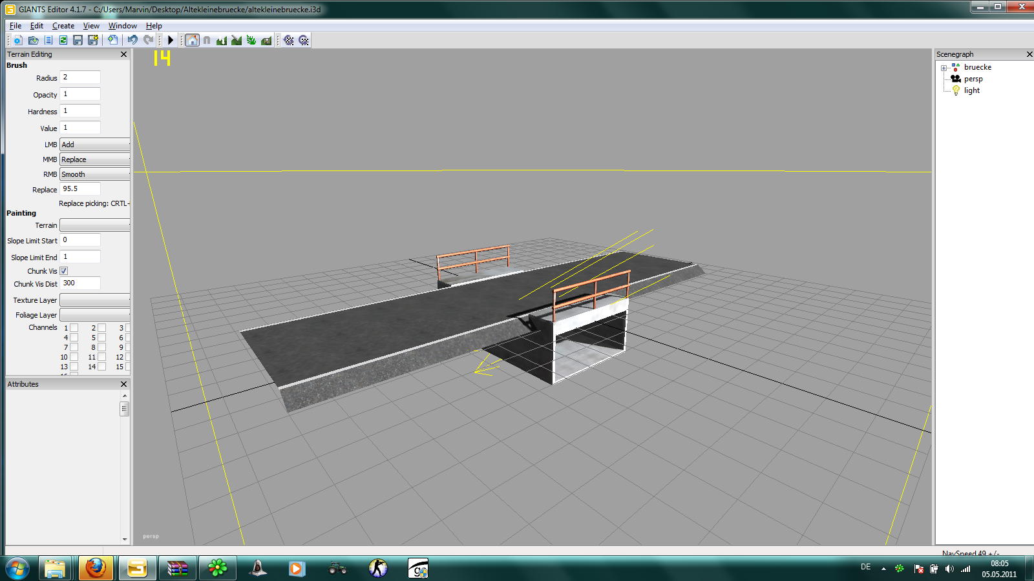Viewport: 1034px width, 581px height.
Task: Select the foliage paint mode icon
Action: pyautogui.click(x=251, y=40)
